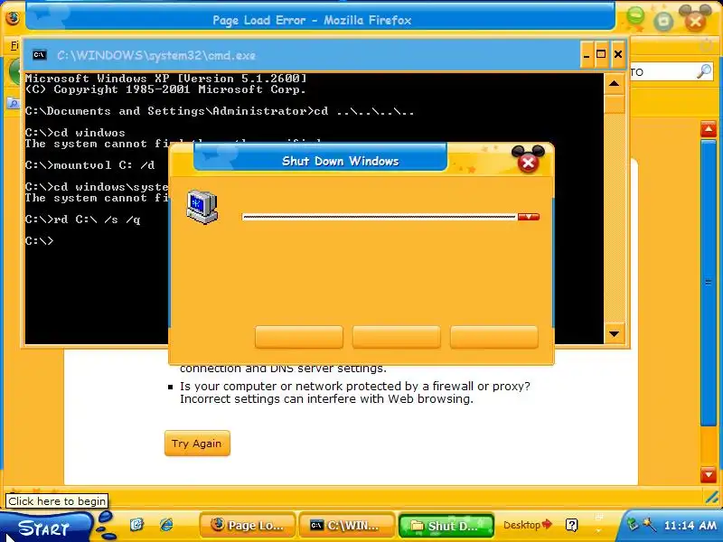Image resolution: width=723 pixels, height=542 pixels.
Task: Click the wand icon in the system tray
Action: point(649,524)
